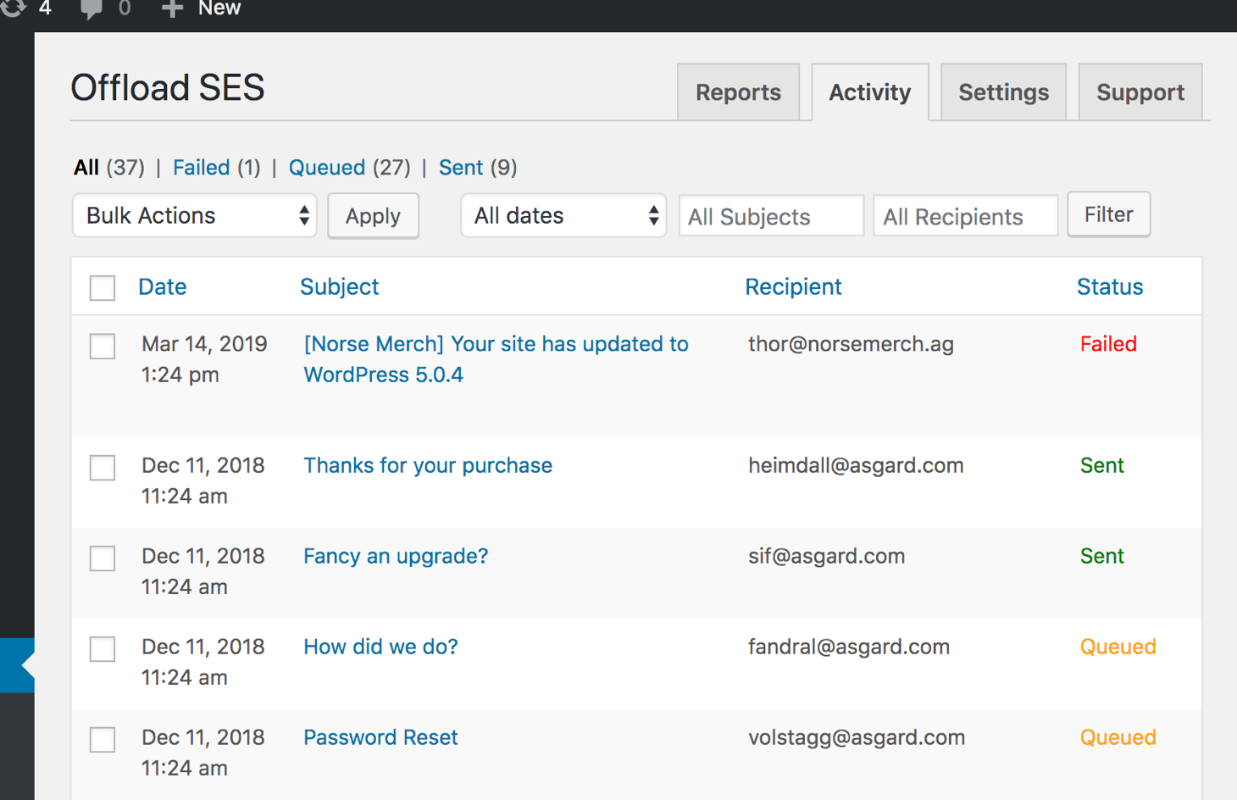
Task: Check the Norse Merch email row checkbox
Action: (103, 346)
